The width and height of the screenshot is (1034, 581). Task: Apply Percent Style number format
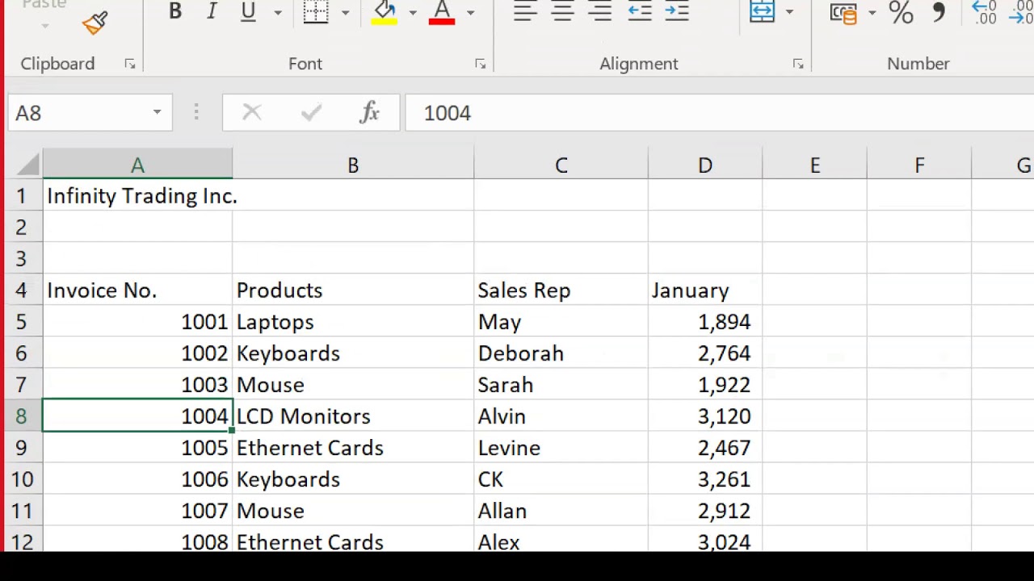(x=901, y=11)
